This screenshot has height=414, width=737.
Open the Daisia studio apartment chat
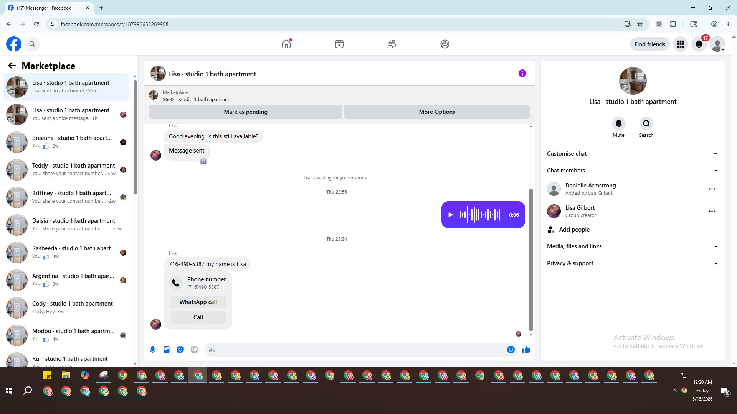click(x=66, y=225)
